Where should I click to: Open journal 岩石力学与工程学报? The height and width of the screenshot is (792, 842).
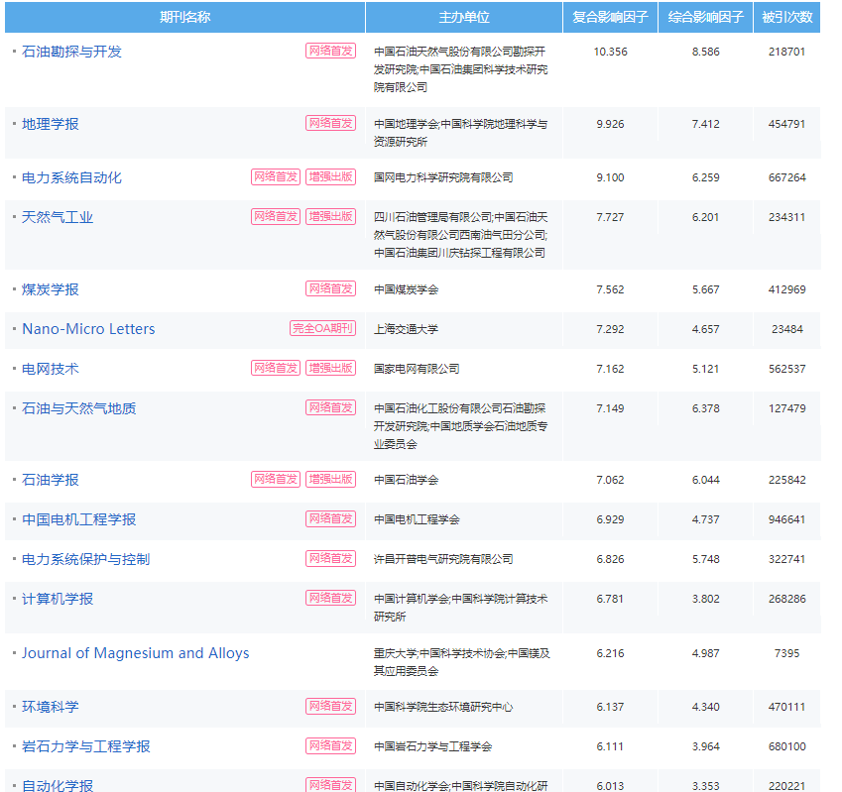tap(85, 746)
